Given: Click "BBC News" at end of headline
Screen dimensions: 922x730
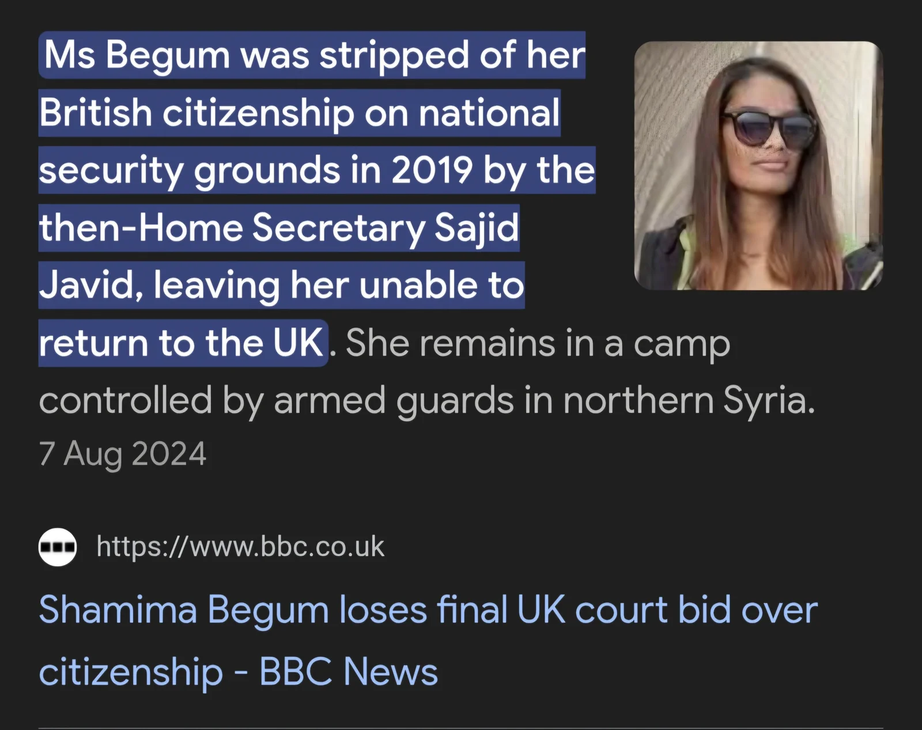Looking at the screenshot, I should [x=348, y=672].
